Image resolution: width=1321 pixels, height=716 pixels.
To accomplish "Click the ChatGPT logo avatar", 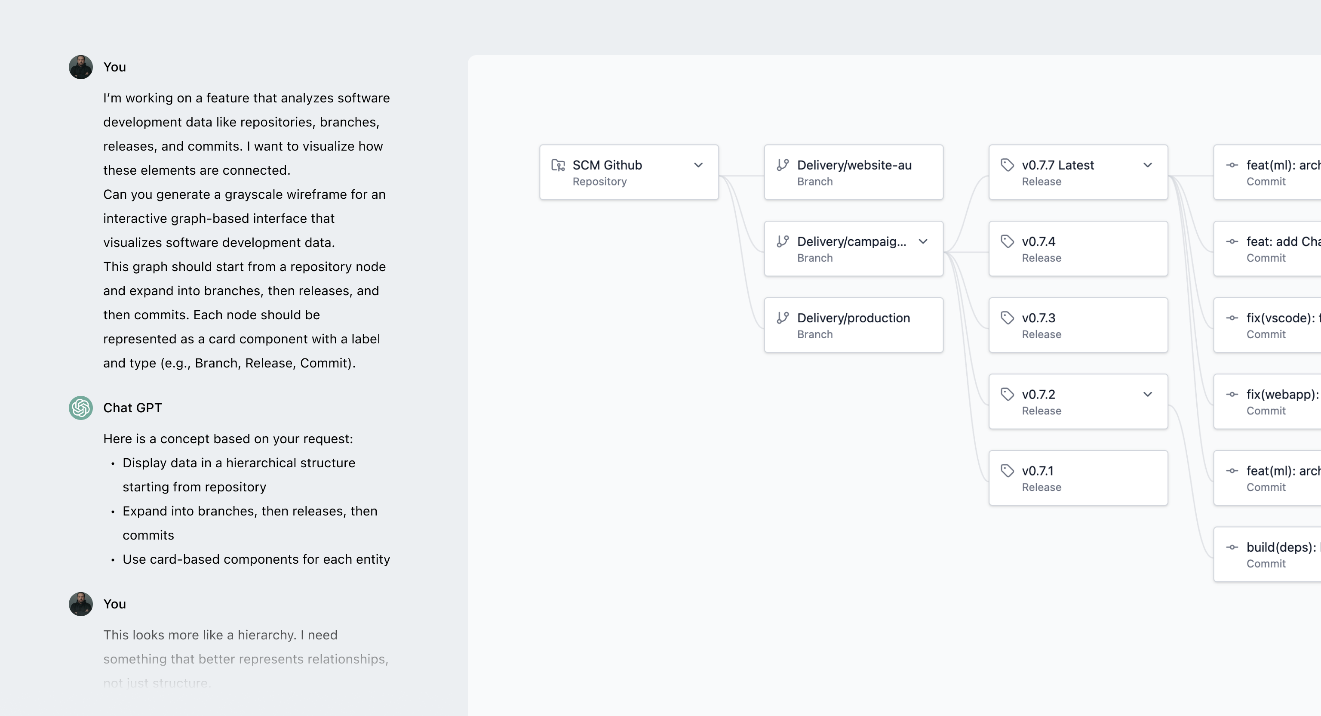I will tap(81, 408).
